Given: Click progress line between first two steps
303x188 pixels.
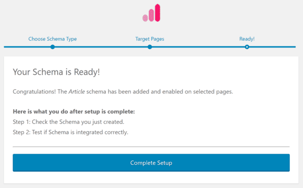Looking at the screenshot, I should [x=101, y=47].
